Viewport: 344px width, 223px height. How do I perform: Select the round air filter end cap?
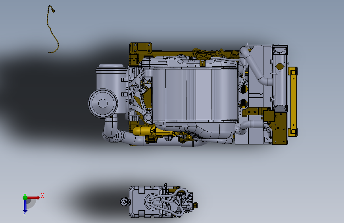(x=103, y=104)
